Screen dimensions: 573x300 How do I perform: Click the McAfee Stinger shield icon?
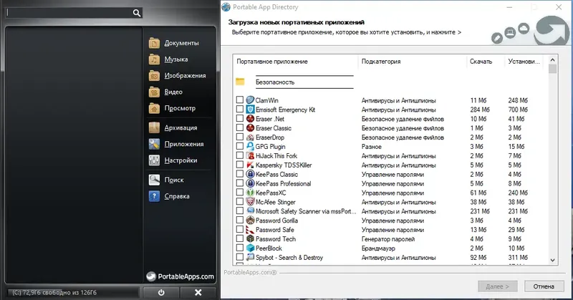coord(250,202)
